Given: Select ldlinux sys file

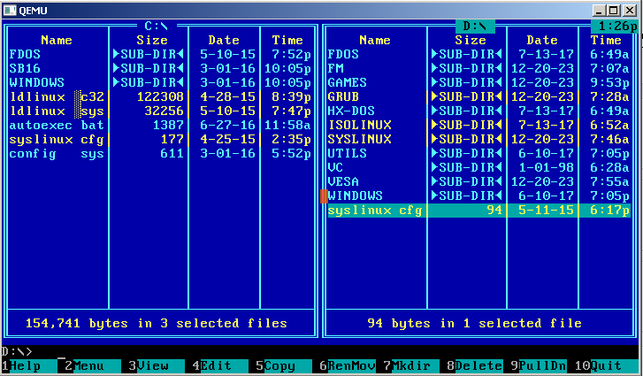Looking at the screenshot, I should click(x=57, y=111).
